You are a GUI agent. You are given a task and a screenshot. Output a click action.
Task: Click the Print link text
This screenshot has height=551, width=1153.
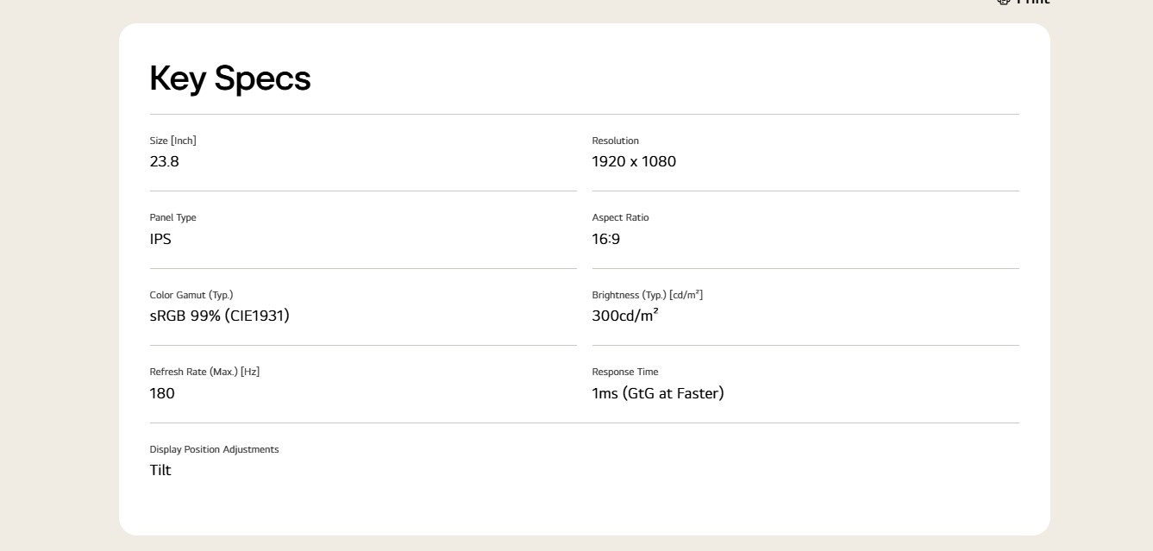[1033, 3]
